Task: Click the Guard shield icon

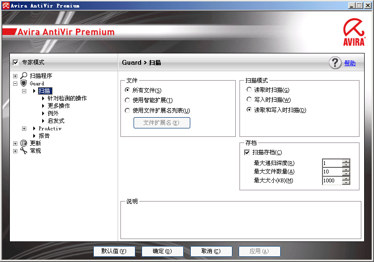Action: point(23,83)
